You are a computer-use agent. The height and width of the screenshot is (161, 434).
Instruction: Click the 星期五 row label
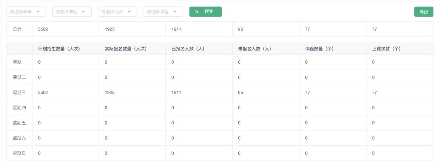click(x=19, y=123)
